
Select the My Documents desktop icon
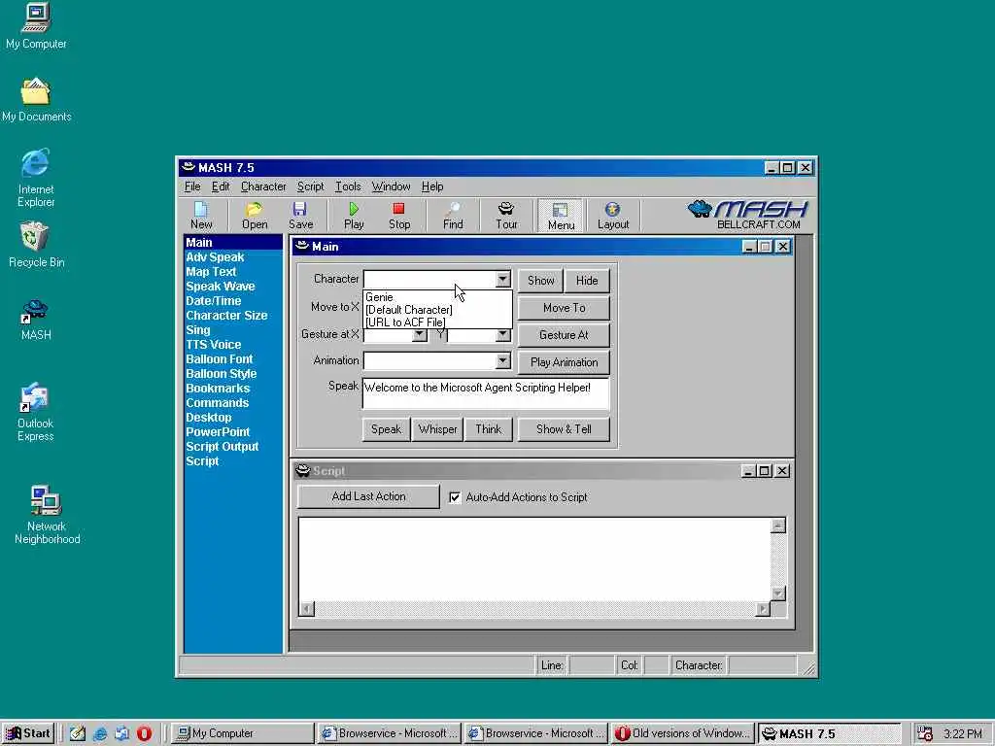pyautogui.click(x=36, y=100)
